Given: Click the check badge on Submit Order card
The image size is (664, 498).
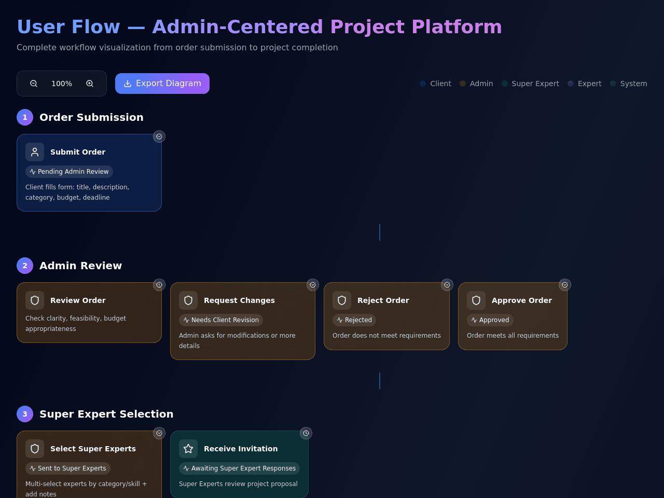Looking at the screenshot, I should 159,136.
